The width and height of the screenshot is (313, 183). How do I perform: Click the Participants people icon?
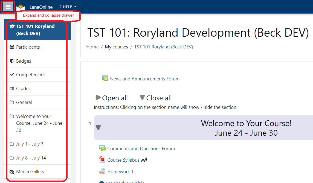click(12, 47)
